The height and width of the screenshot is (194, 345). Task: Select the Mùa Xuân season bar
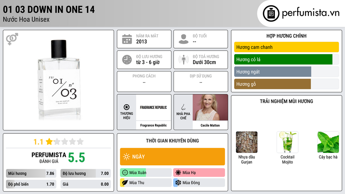coord(146,173)
